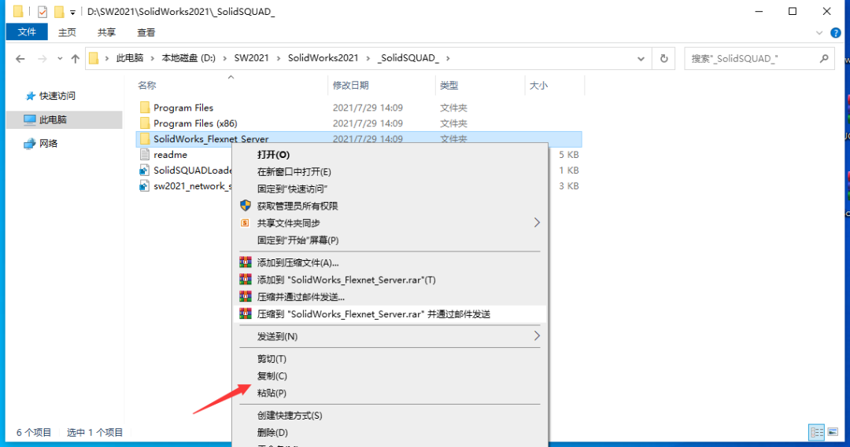Open the 发送到(N) submenu

(390, 336)
